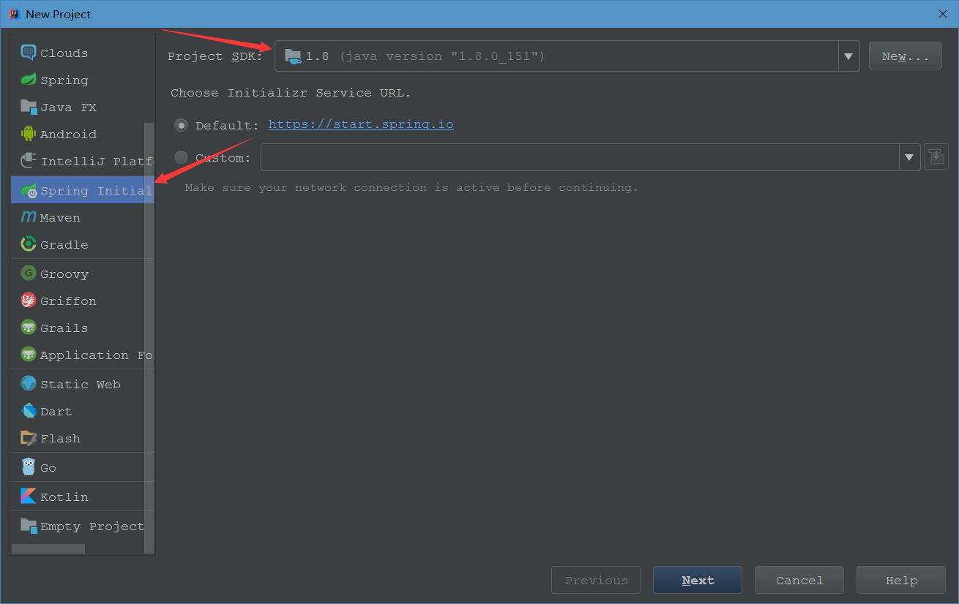The width and height of the screenshot is (959, 604).
Task: Select Clouds in the project type list
Action: pos(83,53)
